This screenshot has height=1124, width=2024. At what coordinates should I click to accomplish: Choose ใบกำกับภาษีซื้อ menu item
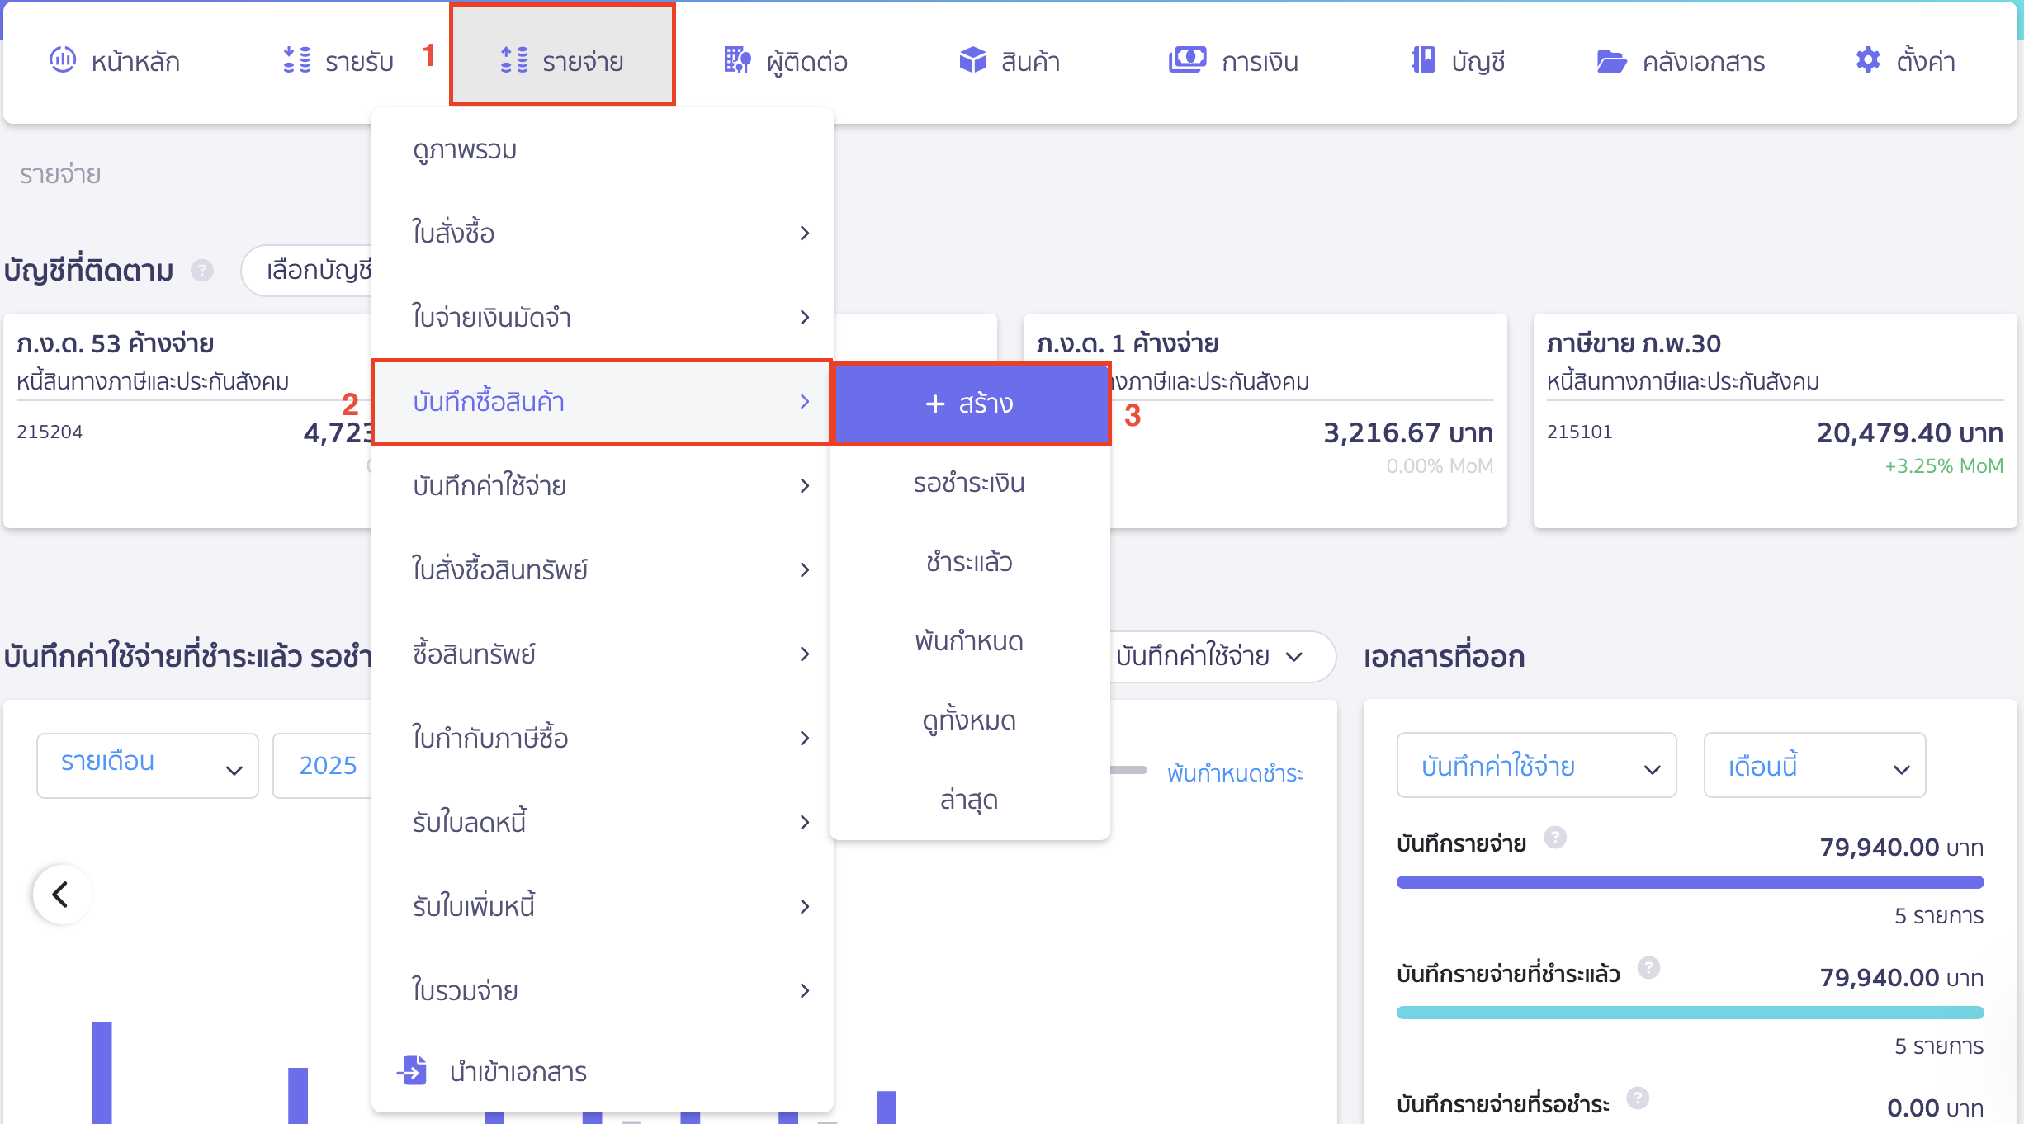pyautogui.click(x=603, y=739)
